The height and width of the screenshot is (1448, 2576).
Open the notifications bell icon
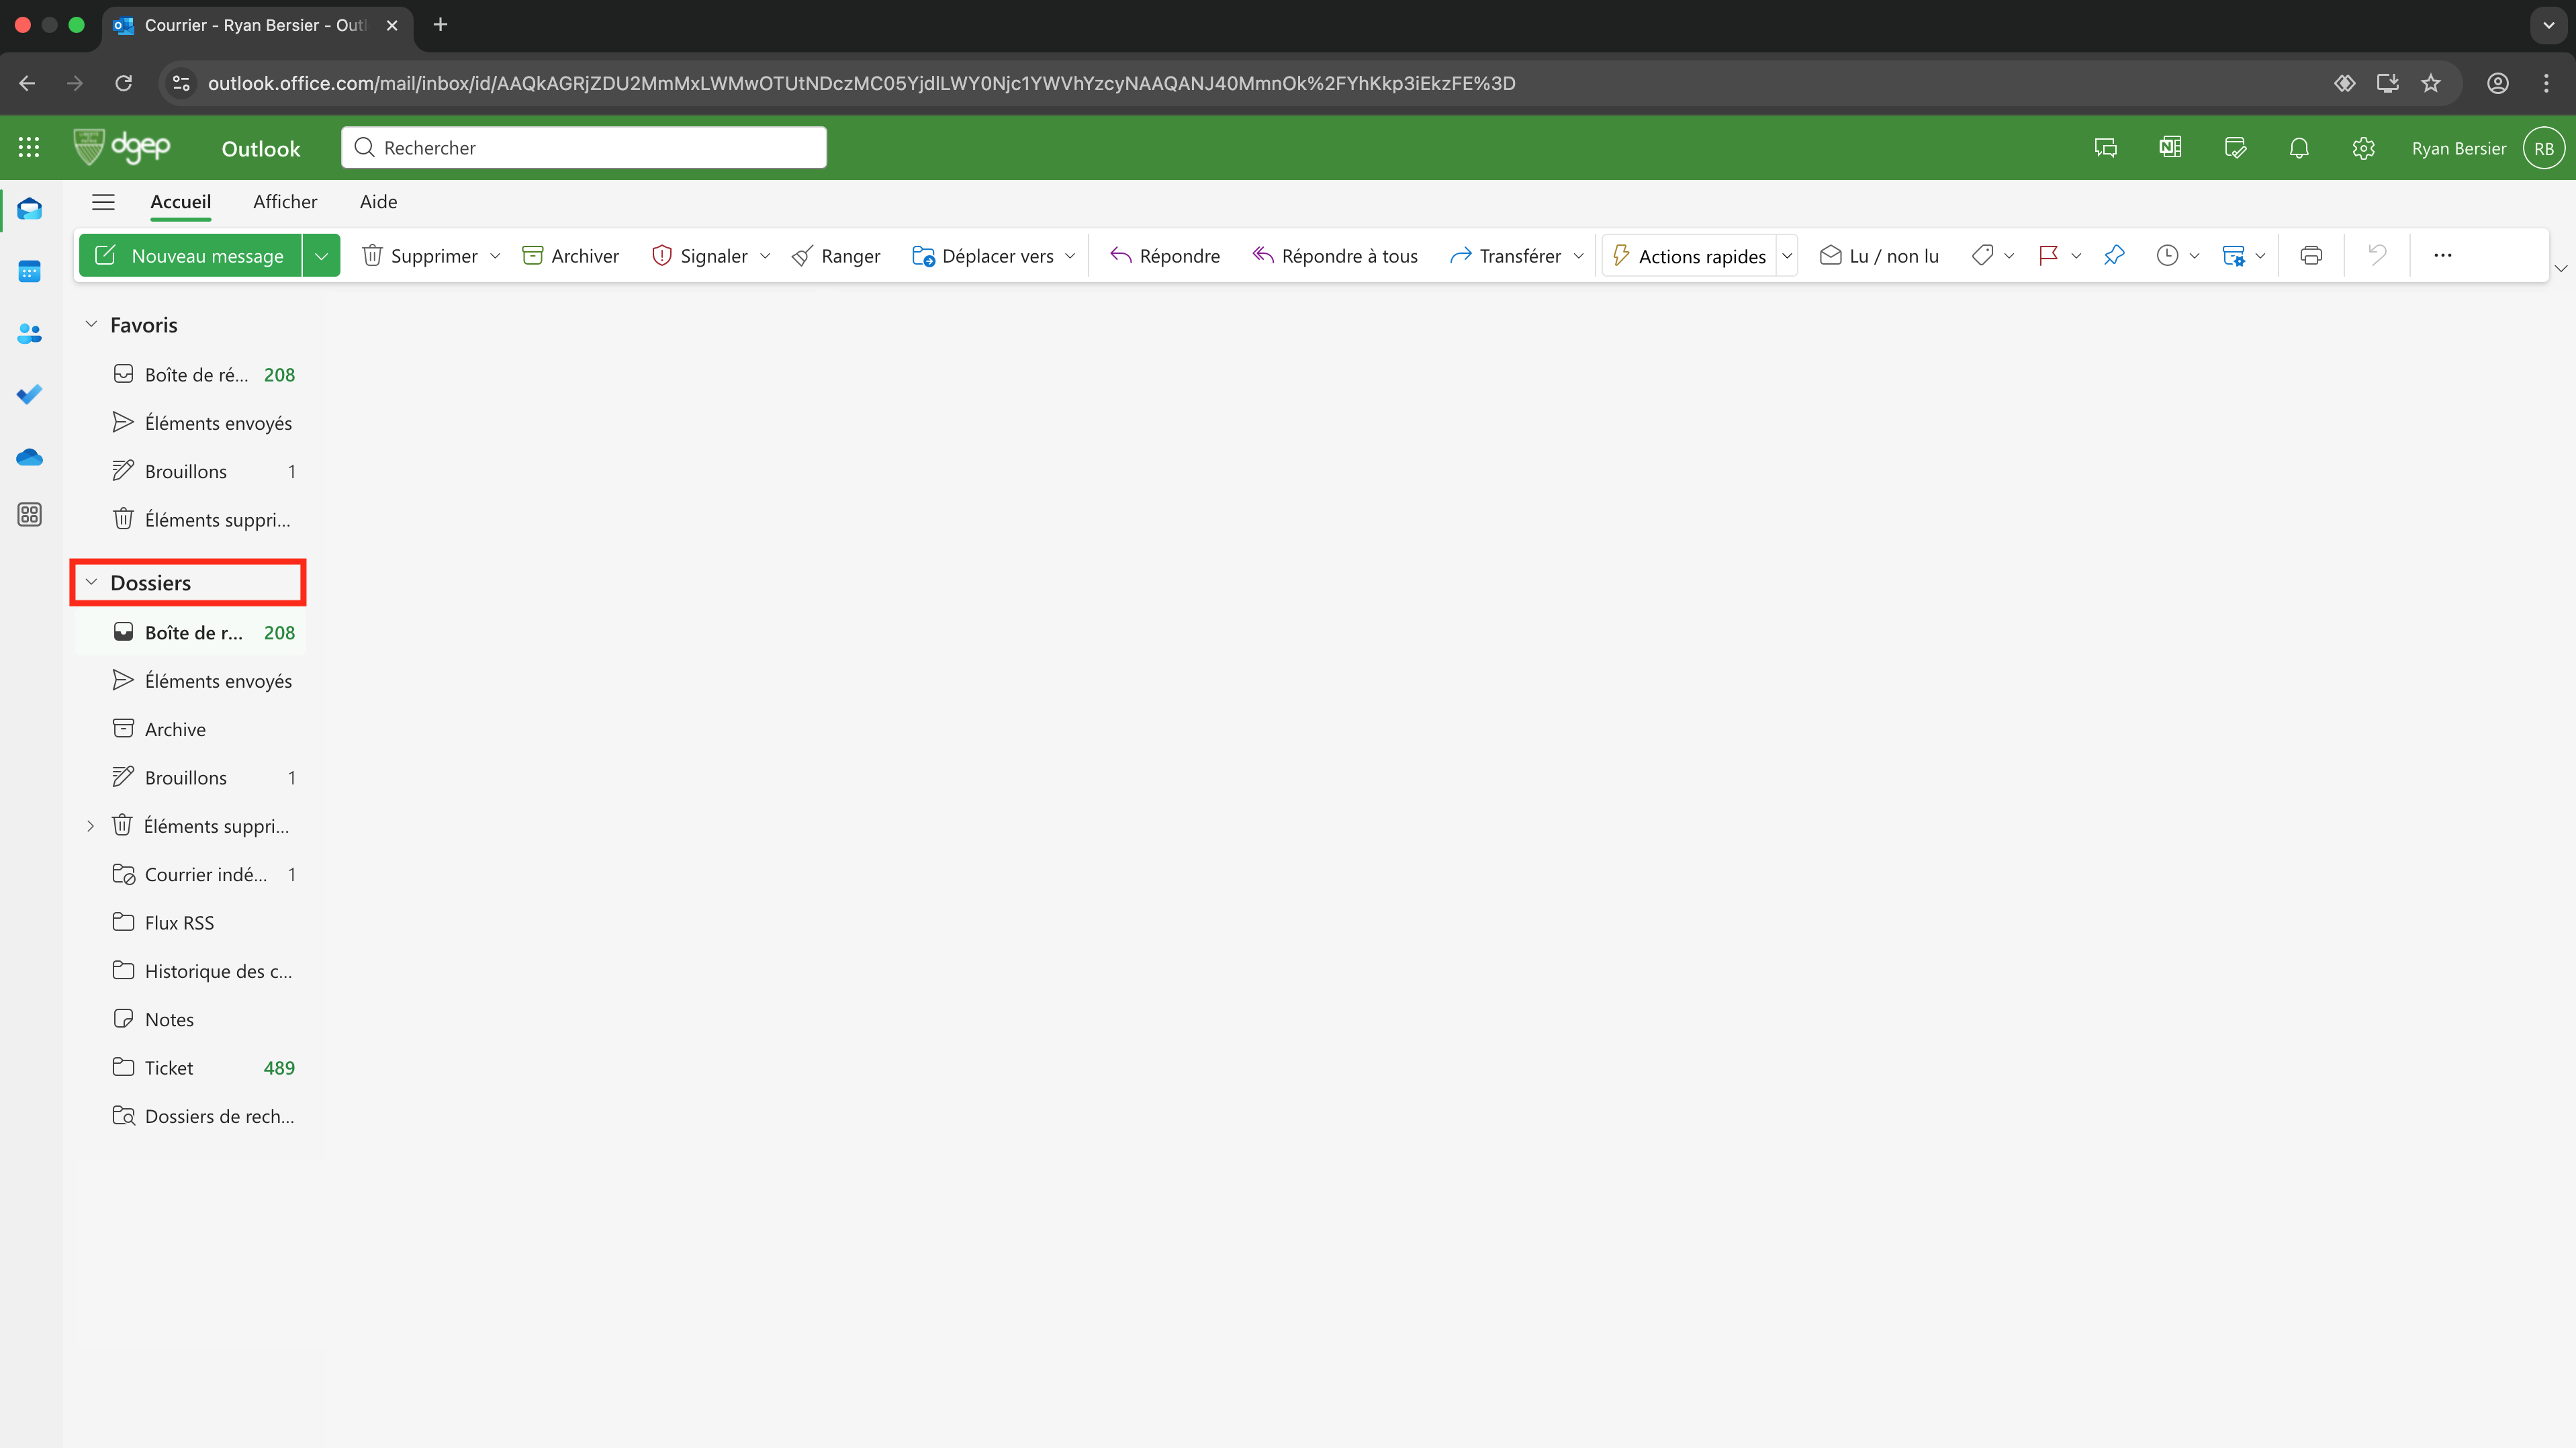point(2299,148)
